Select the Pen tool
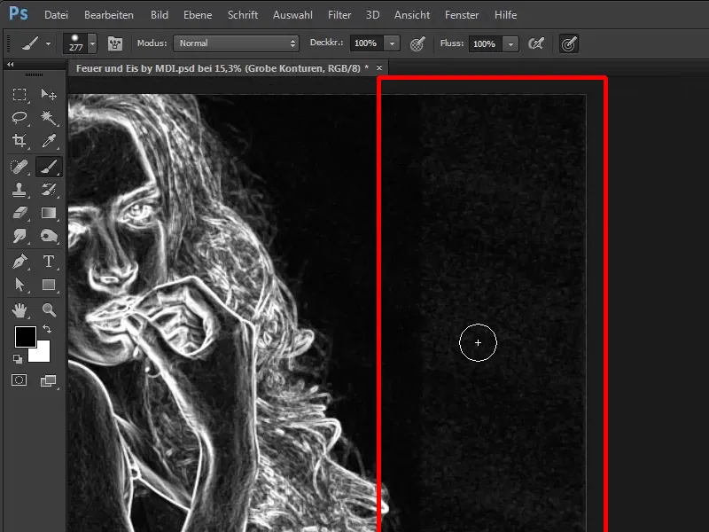The image size is (709, 532). coord(19,262)
